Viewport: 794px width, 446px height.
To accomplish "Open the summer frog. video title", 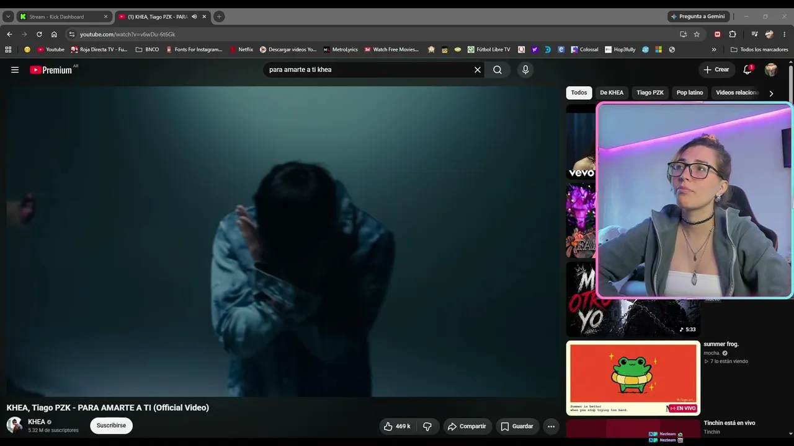I will point(721,344).
